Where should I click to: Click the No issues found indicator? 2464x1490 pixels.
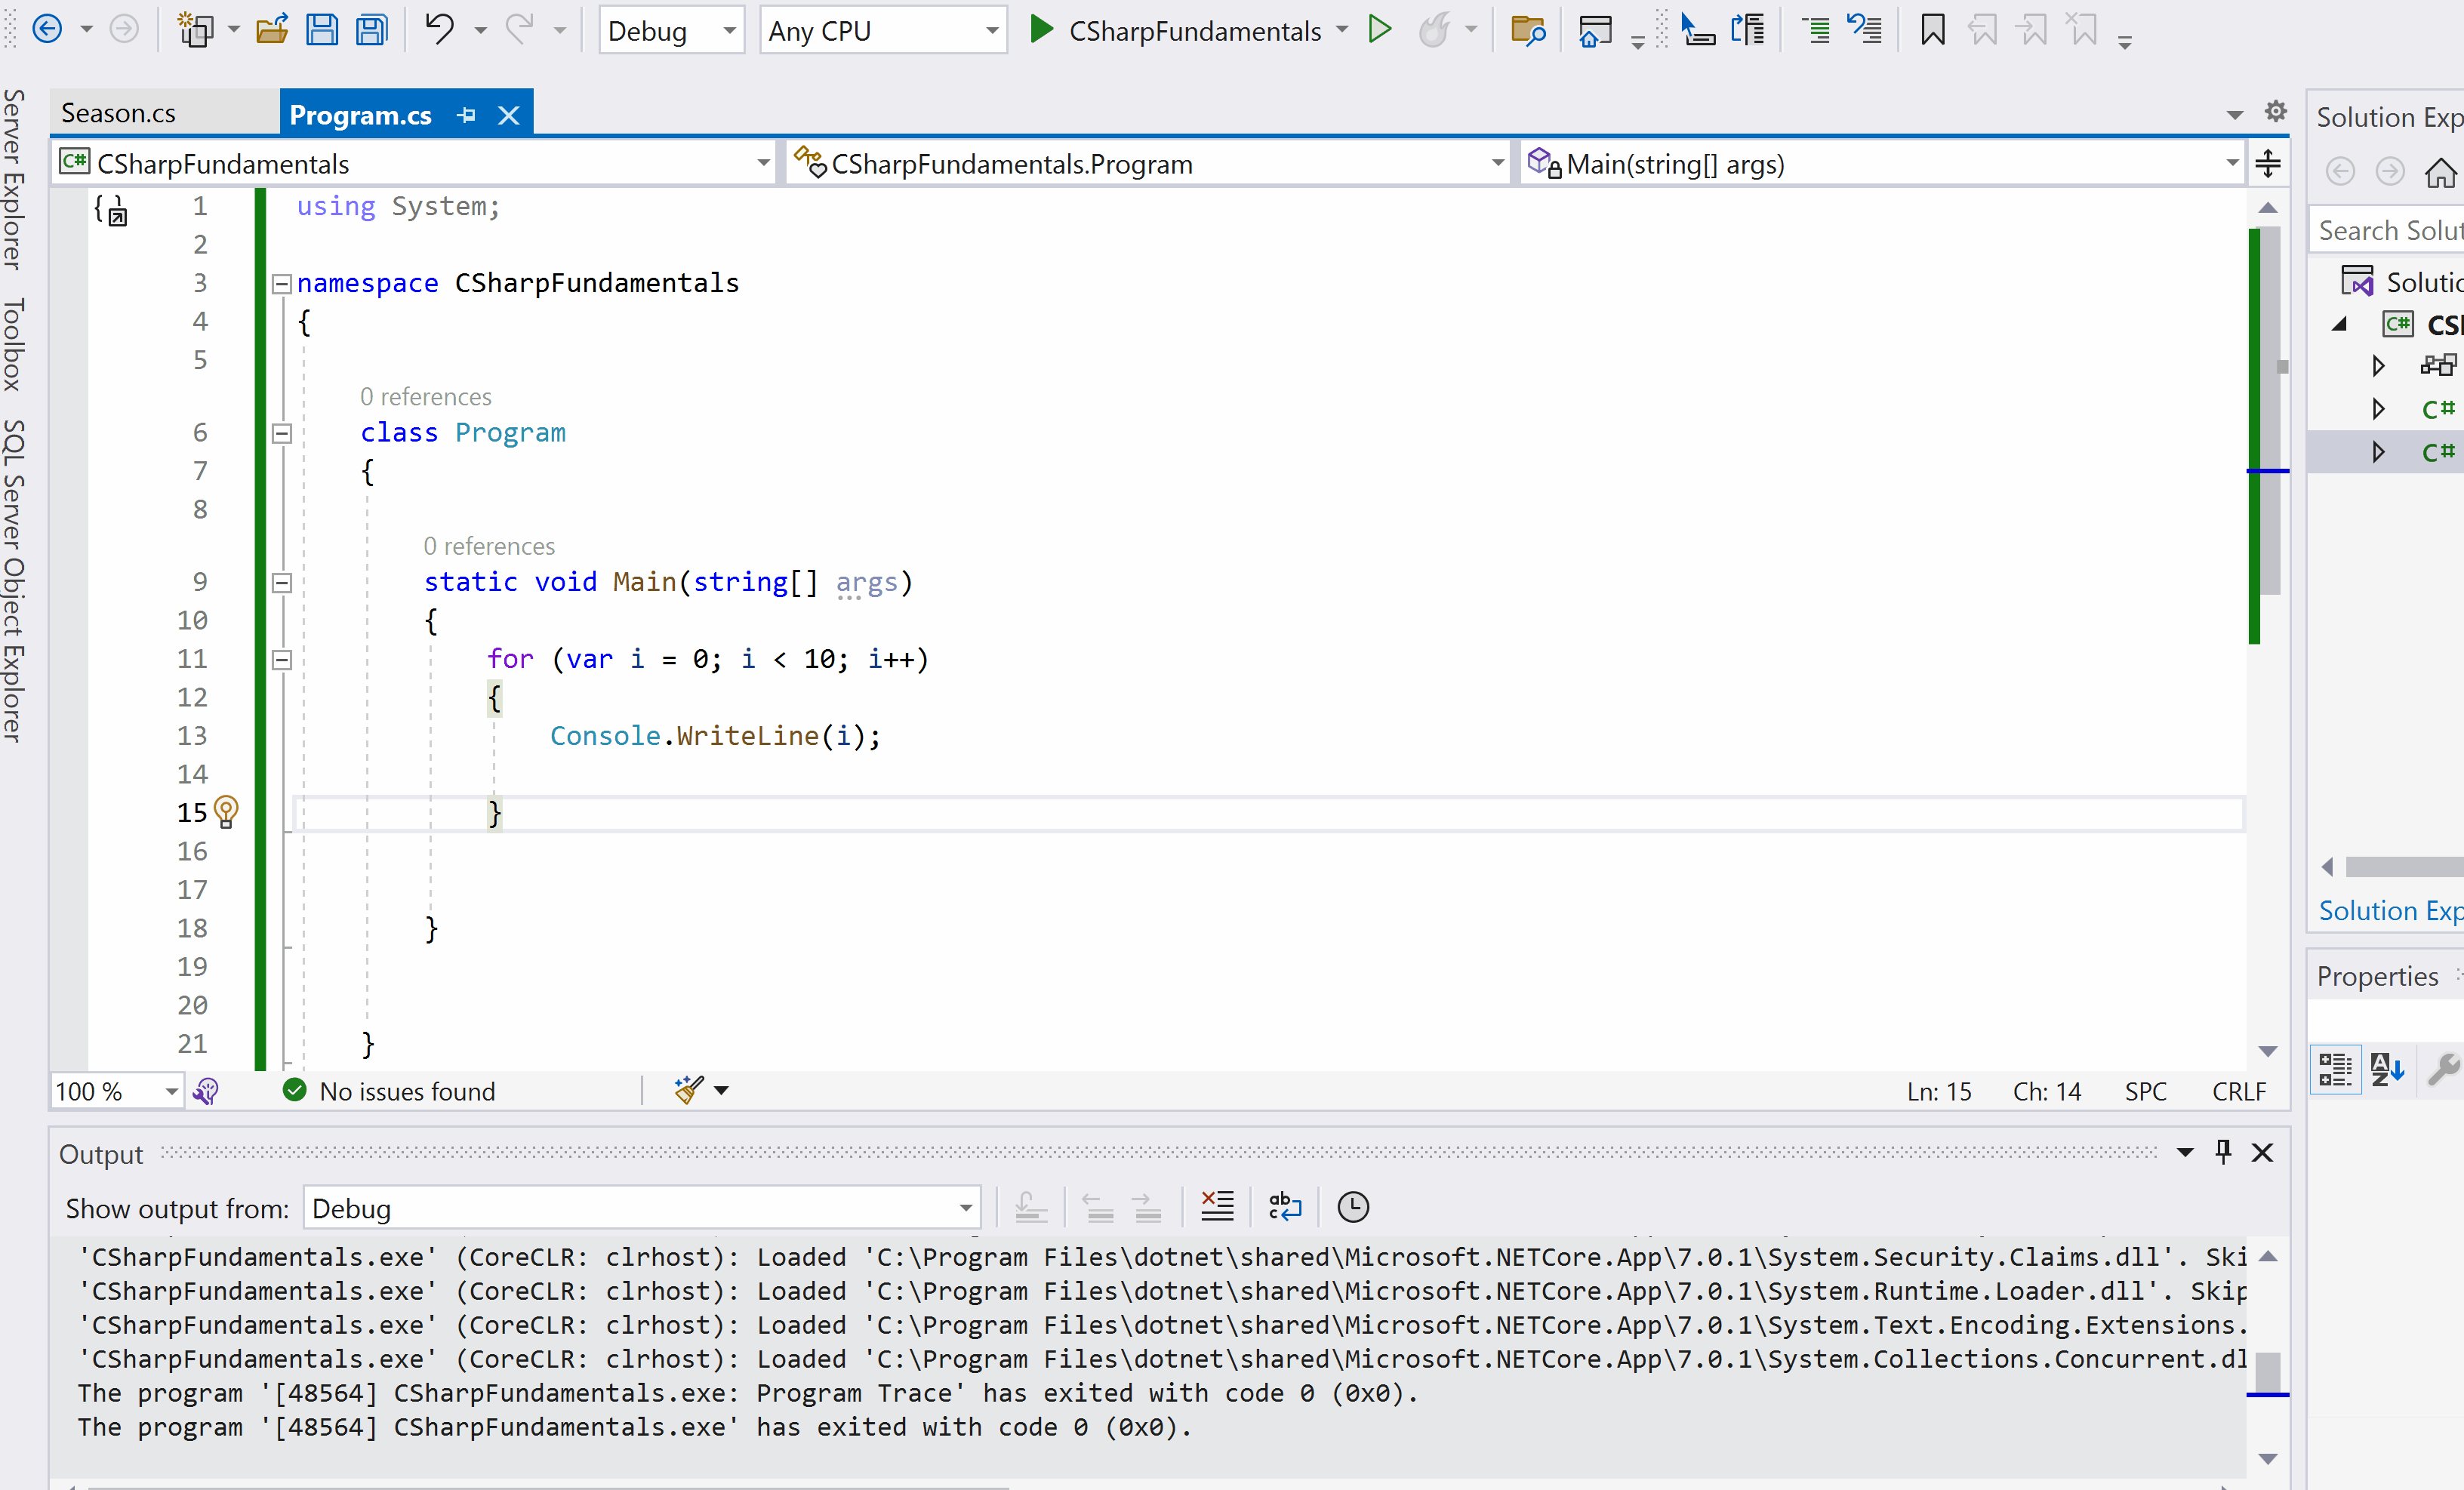pyautogui.click(x=392, y=1090)
